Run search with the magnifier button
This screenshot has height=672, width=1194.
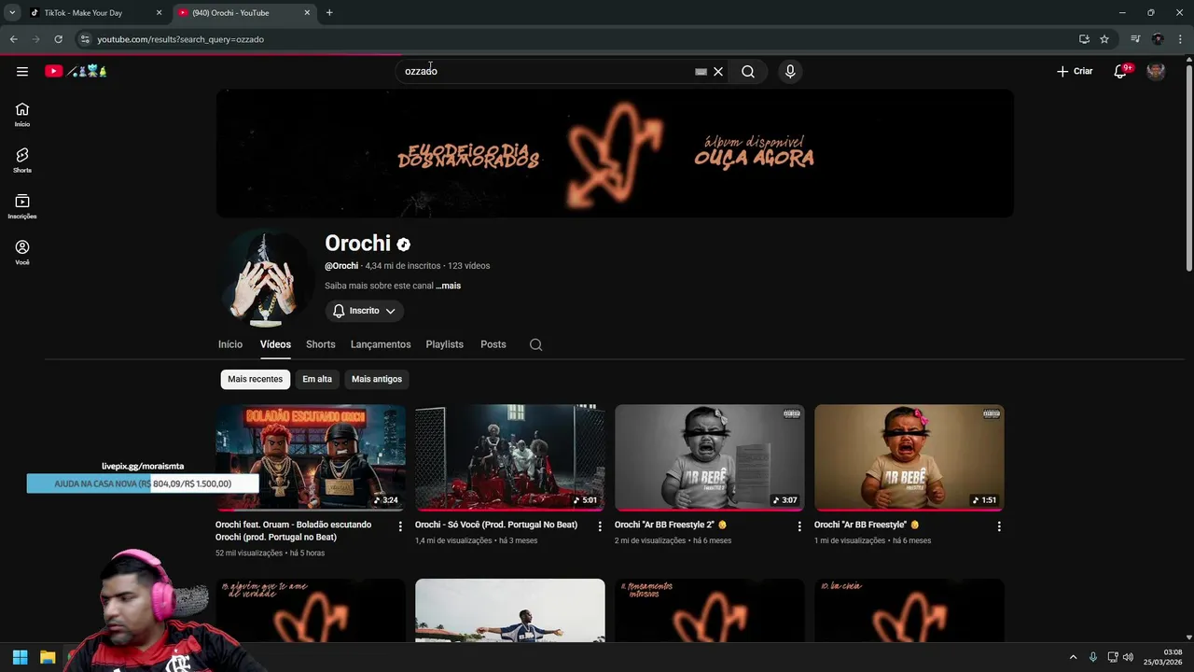(748, 71)
